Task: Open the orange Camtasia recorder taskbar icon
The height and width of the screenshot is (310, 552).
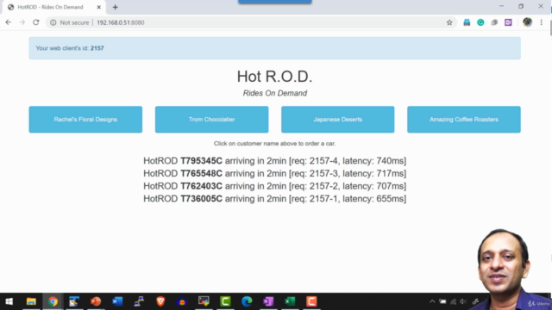Action: [x=311, y=301]
